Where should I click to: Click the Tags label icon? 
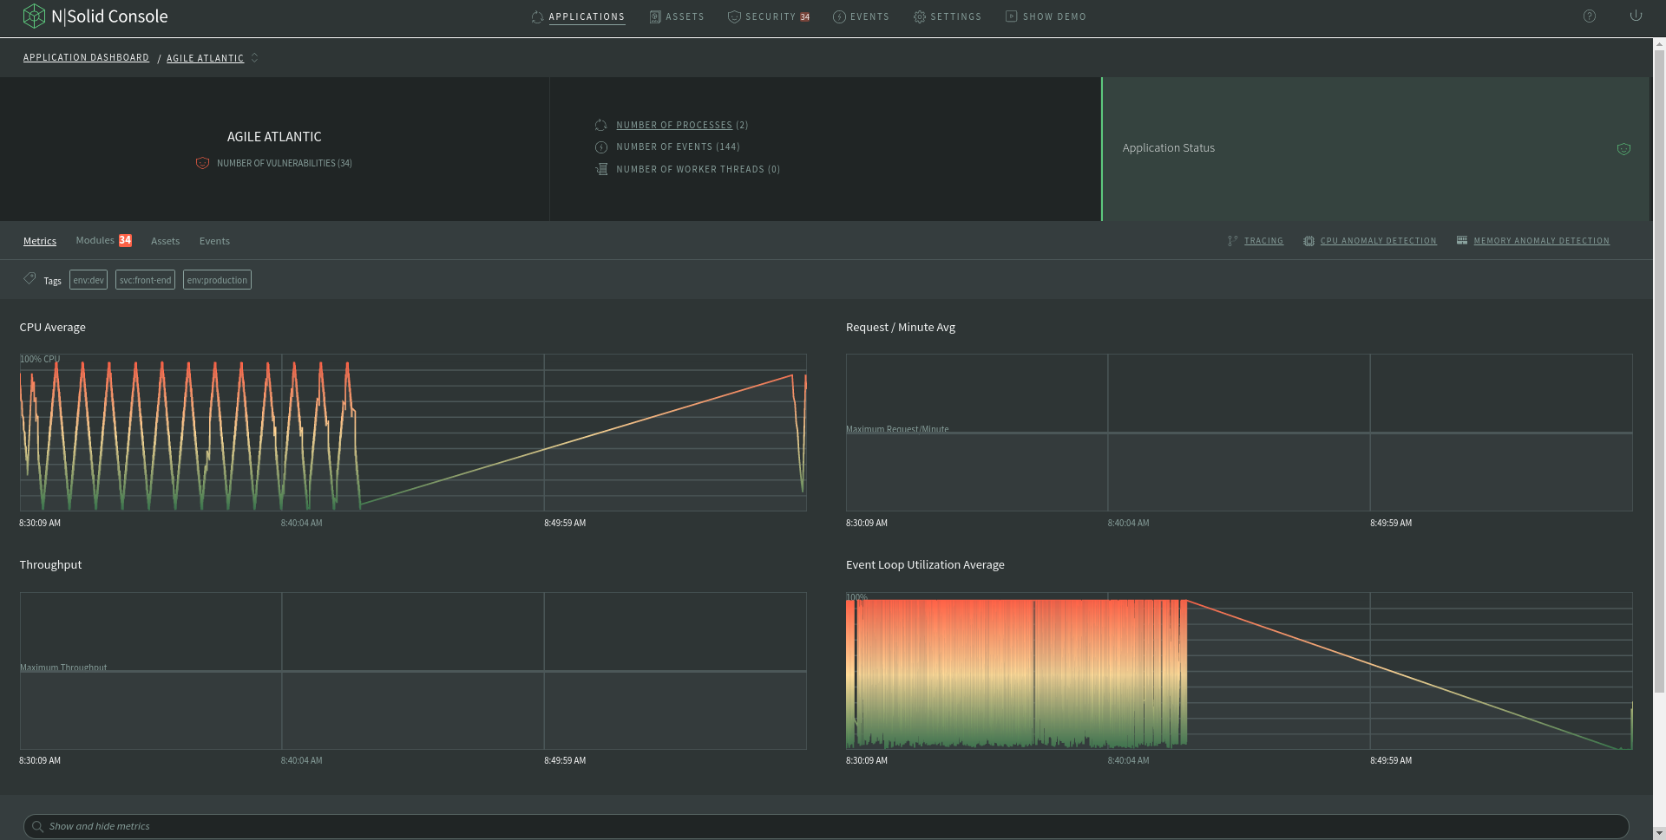30,278
